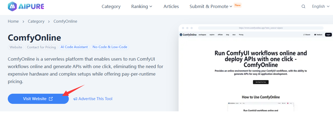
Task: Click the ComfyOnline website preview screenshot
Action: click(256, 68)
